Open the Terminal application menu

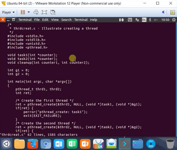pos(25,20)
